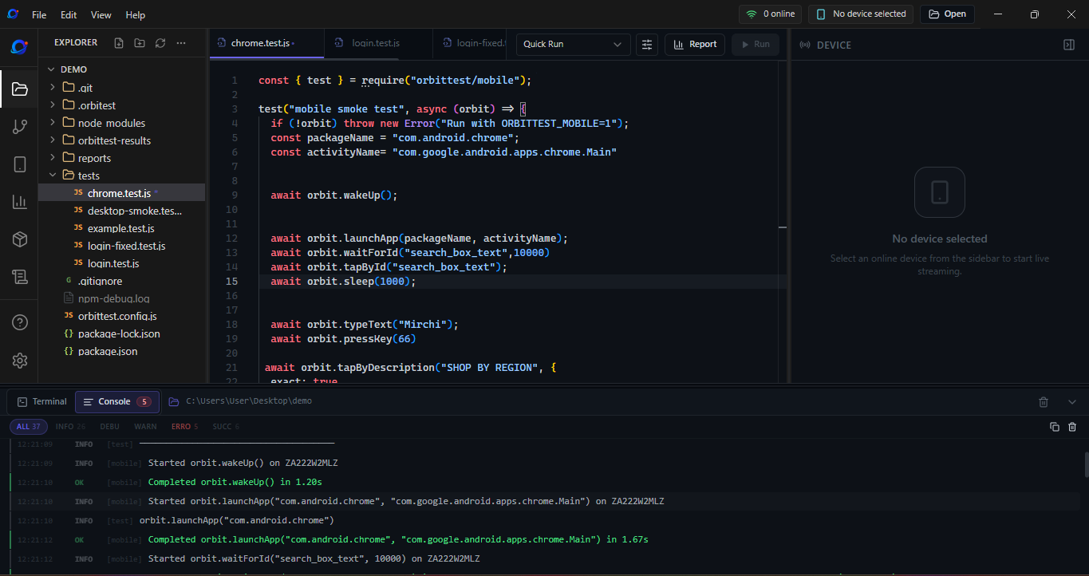Screen dimensions: 1089x576
Task: Click the No device selected button
Action: point(861,14)
